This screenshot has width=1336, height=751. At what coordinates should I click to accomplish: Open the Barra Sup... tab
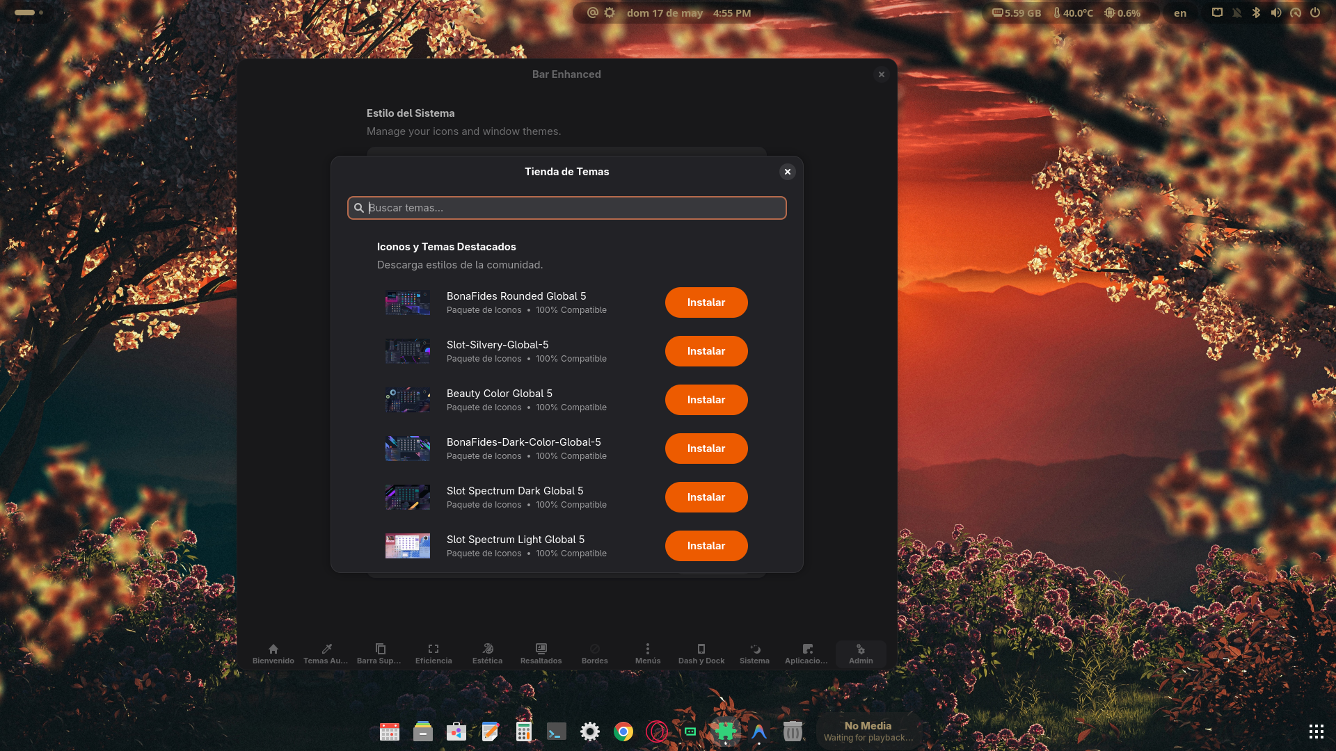coord(379,654)
